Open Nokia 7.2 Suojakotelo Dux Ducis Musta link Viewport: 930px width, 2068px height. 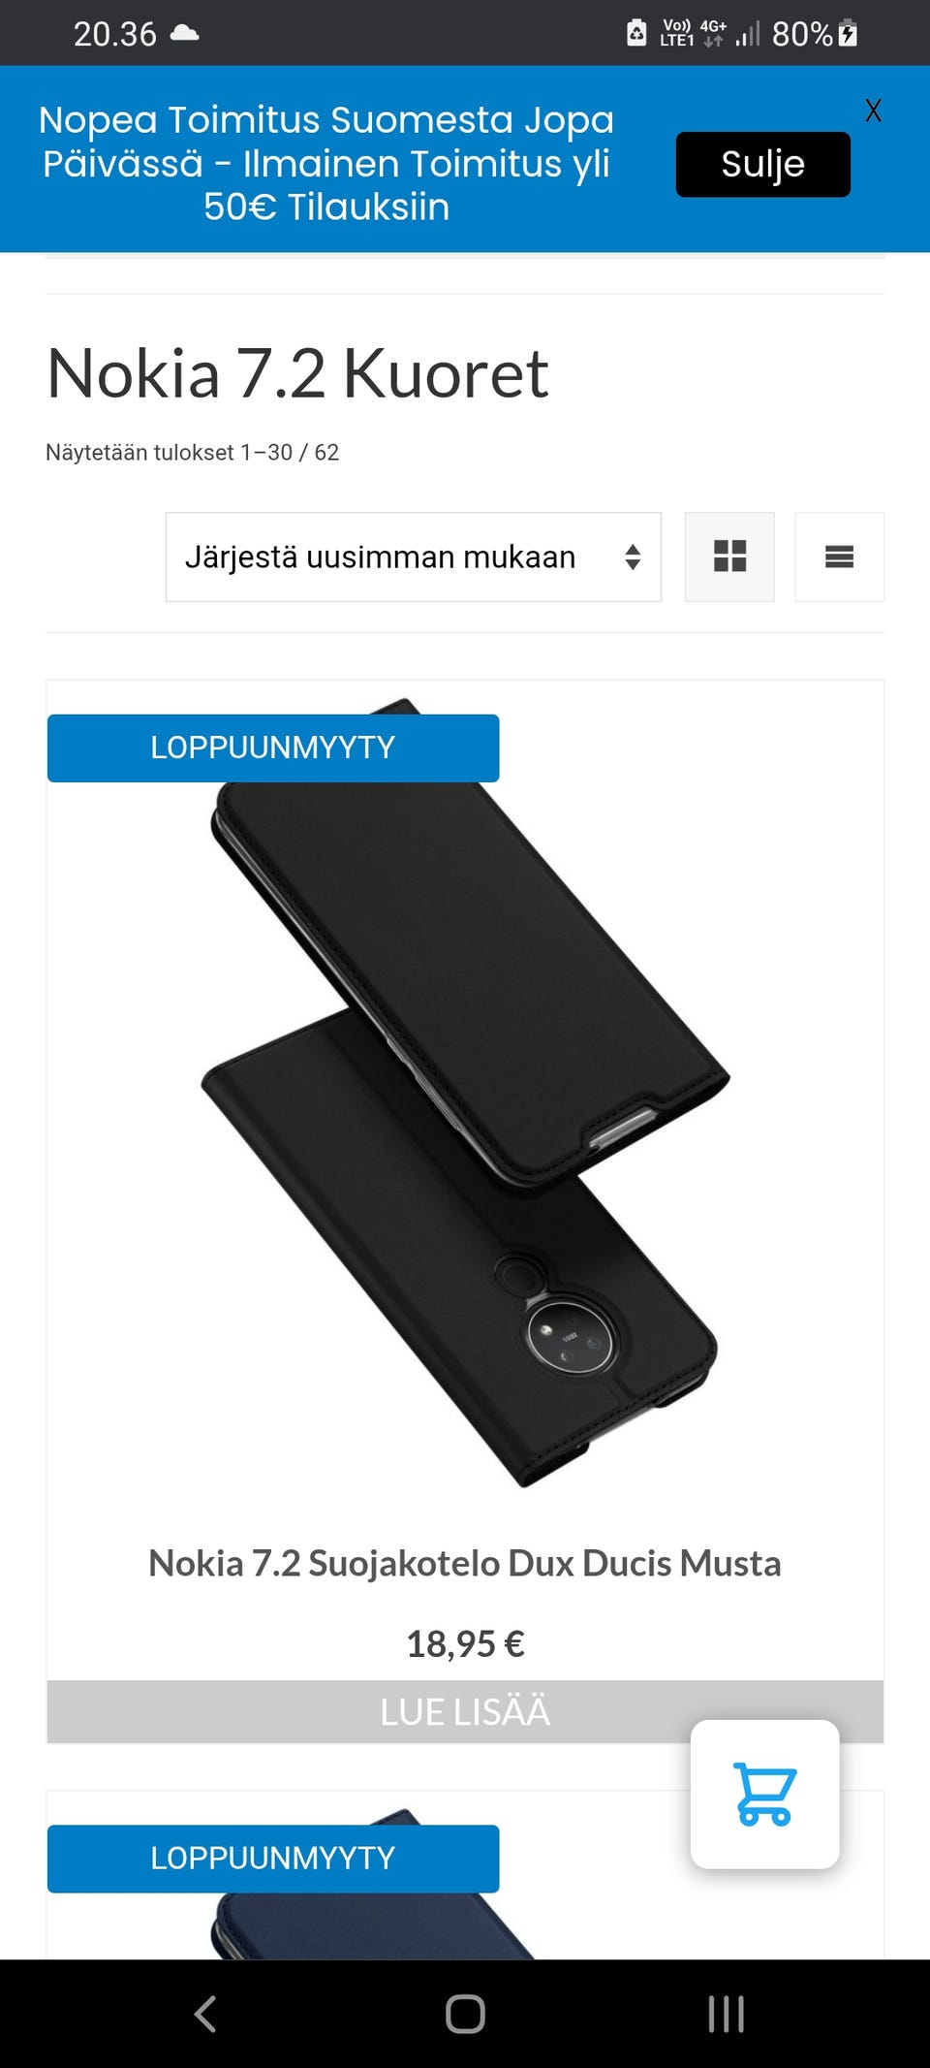tap(465, 1563)
